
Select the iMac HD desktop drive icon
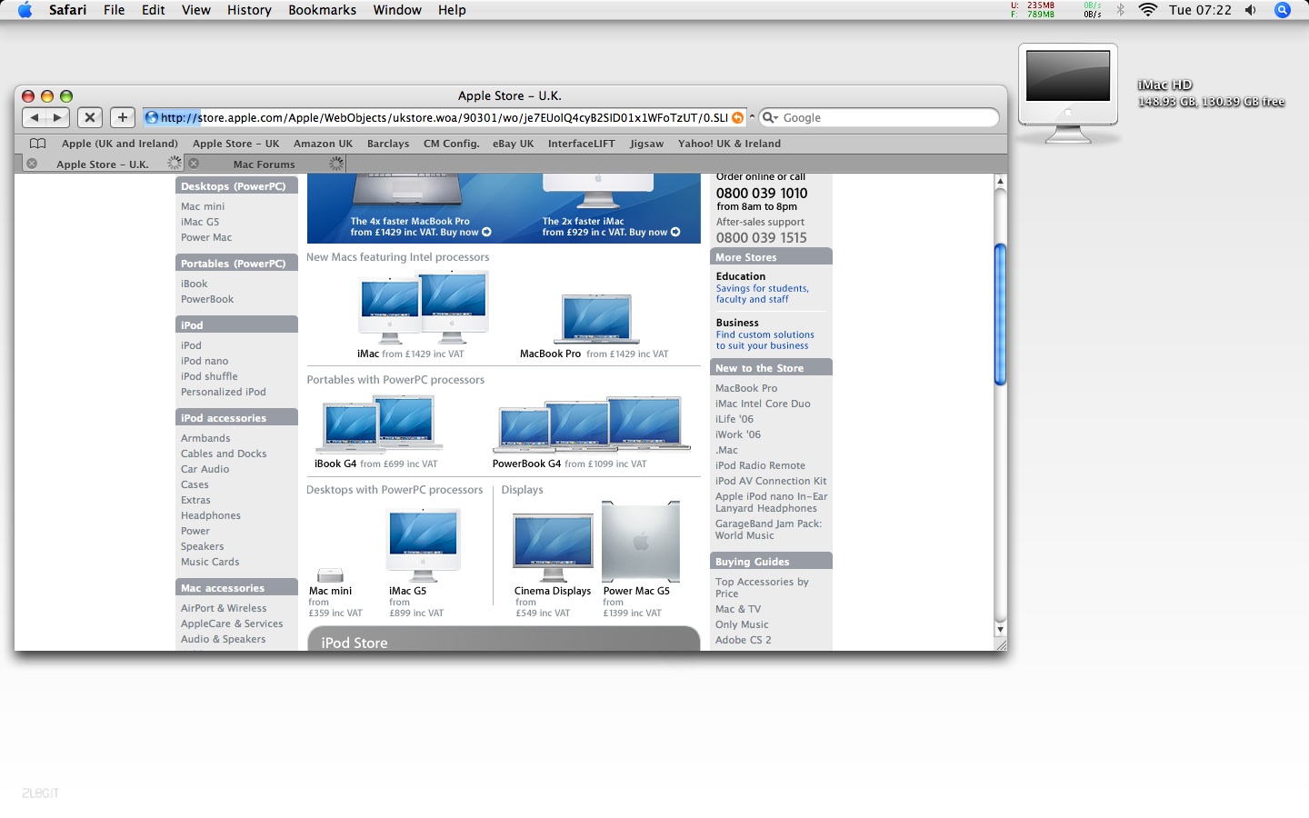1068,93
